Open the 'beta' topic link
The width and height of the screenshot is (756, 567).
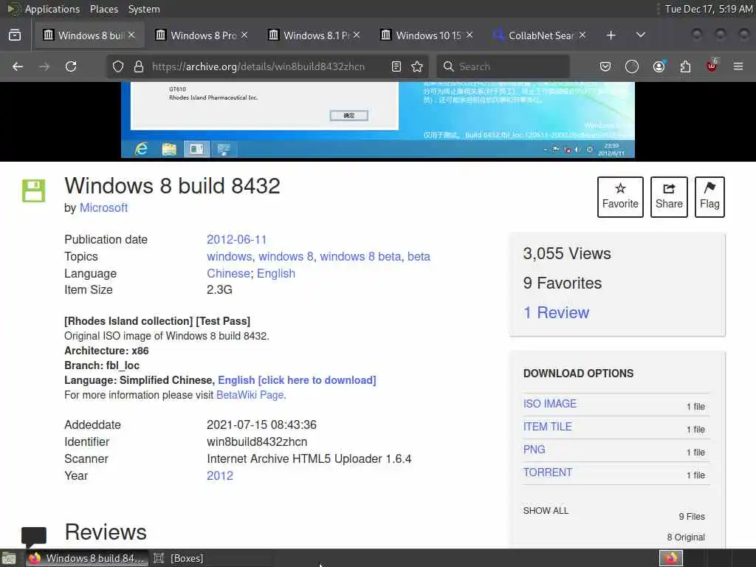[419, 256]
